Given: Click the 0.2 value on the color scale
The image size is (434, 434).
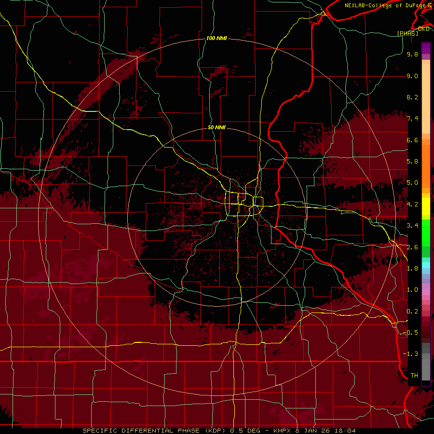Looking at the screenshot, I should [412, 312].
